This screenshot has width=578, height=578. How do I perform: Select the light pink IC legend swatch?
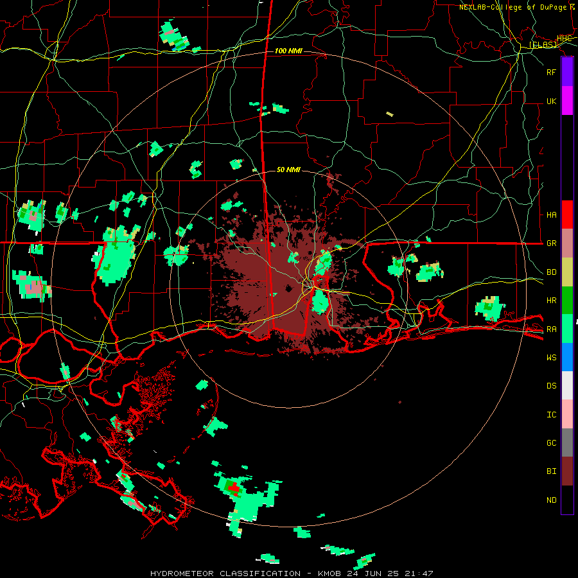567,414
